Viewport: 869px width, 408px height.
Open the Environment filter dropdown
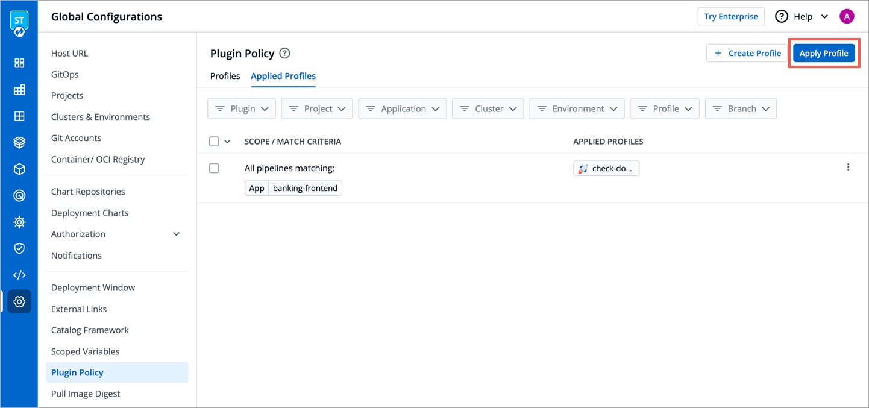click(576, 108)
